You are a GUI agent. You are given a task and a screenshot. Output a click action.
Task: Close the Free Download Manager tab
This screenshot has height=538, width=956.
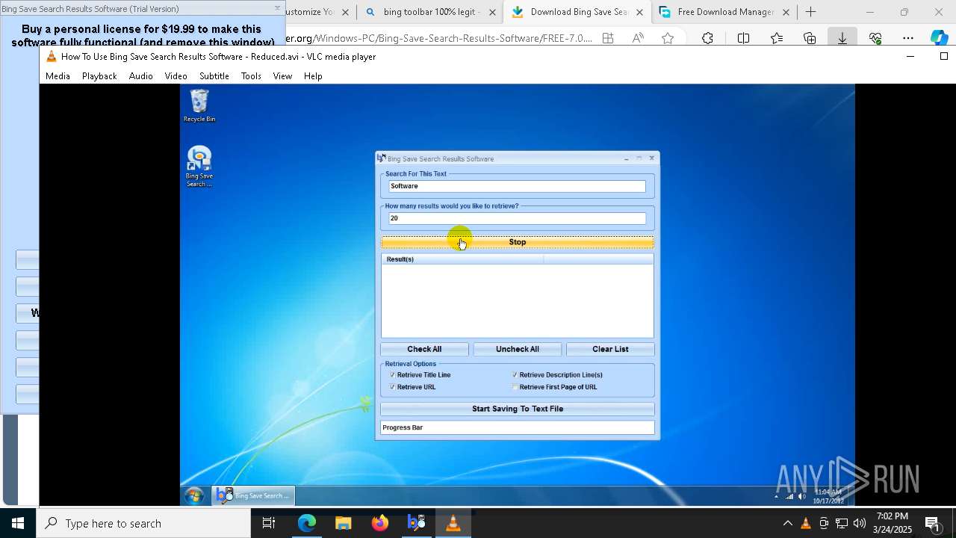pyautogui.click(x=786, y=12)
